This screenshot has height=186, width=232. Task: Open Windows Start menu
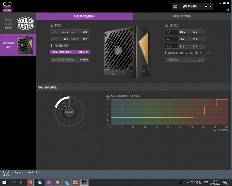[4, 182]
